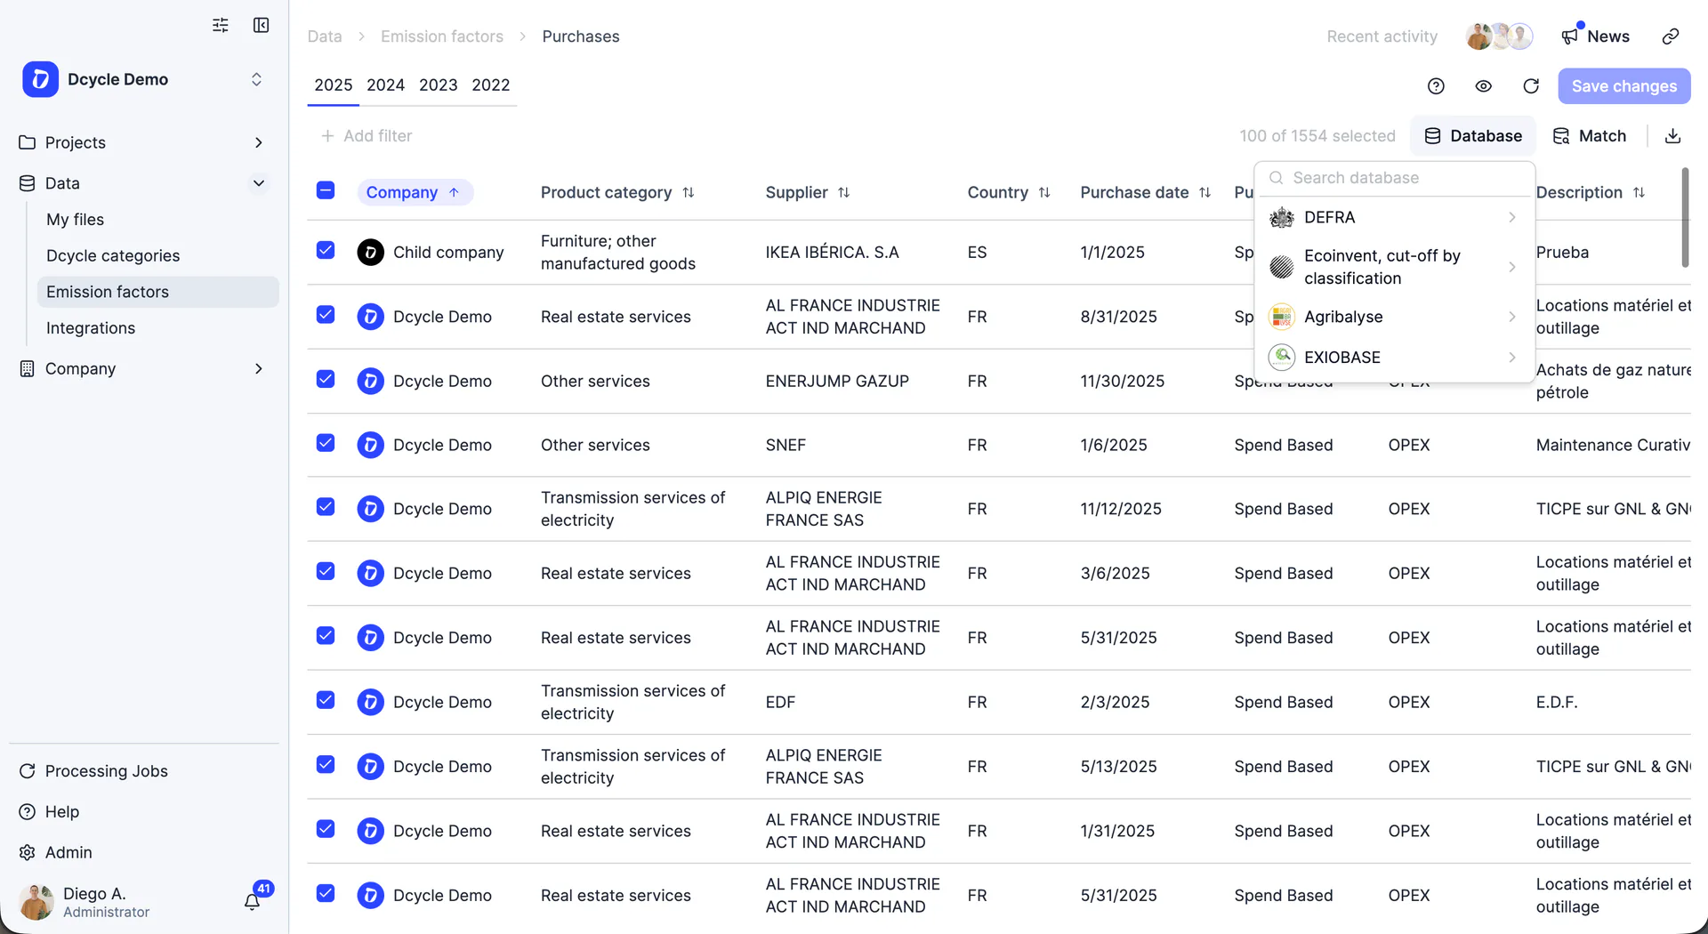Focus the Search database field
Screen dimensions: 1708x934
coord(1394,178)
